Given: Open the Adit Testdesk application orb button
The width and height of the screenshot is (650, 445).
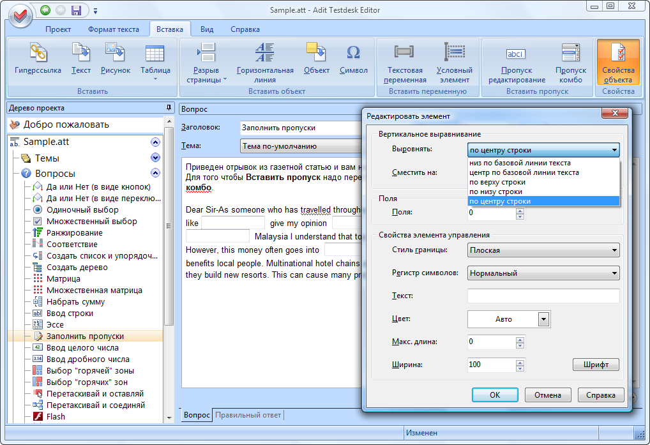Looking at the screenshot, I should 20,16.
